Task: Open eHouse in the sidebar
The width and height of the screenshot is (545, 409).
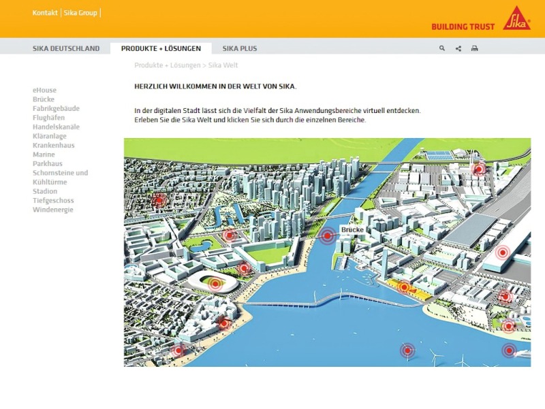Action: point(44,91)
